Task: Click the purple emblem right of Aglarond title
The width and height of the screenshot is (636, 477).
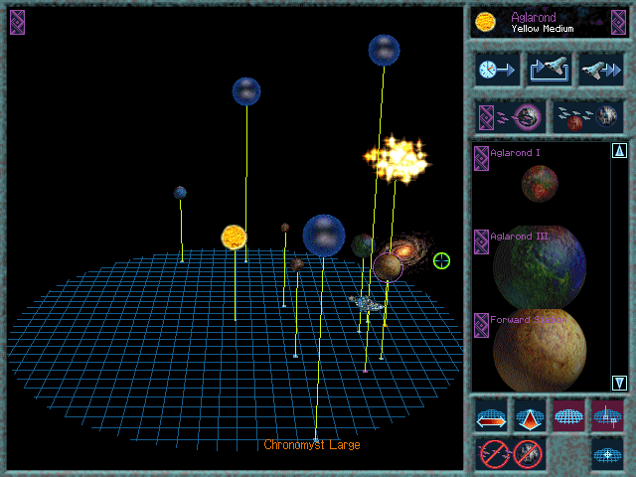Action: tap(618, 23)
